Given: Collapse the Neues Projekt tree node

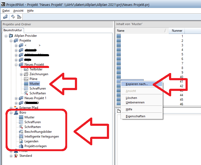Looking at the screenshot, I should click(x=16, y=65).
